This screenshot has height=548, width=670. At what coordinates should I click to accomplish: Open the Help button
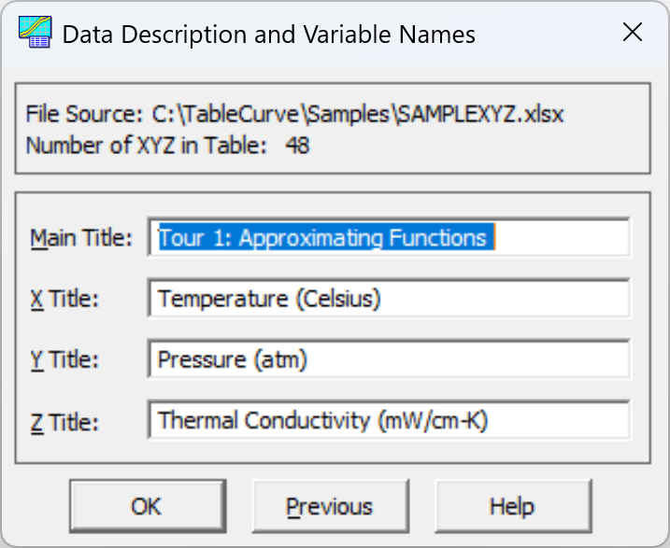point(513,506)
